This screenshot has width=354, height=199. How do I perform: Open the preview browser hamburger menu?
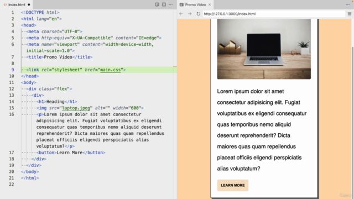350,14
